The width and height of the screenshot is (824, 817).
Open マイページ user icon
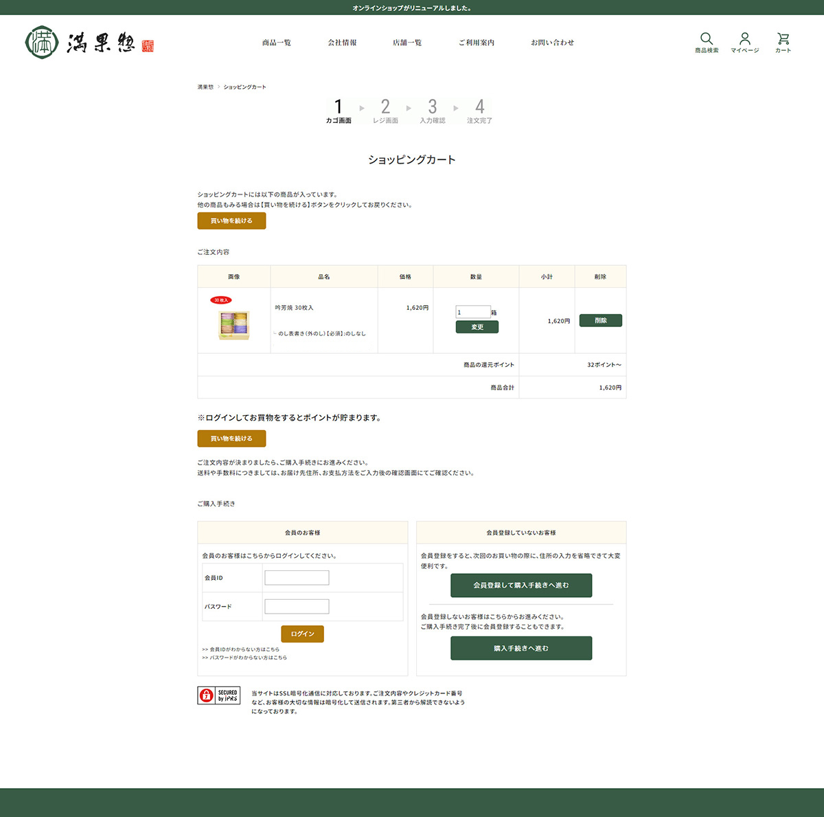pos(744,39)
